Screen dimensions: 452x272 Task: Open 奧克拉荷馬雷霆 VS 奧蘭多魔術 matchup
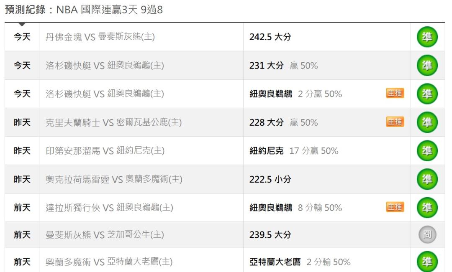[114, 179]
